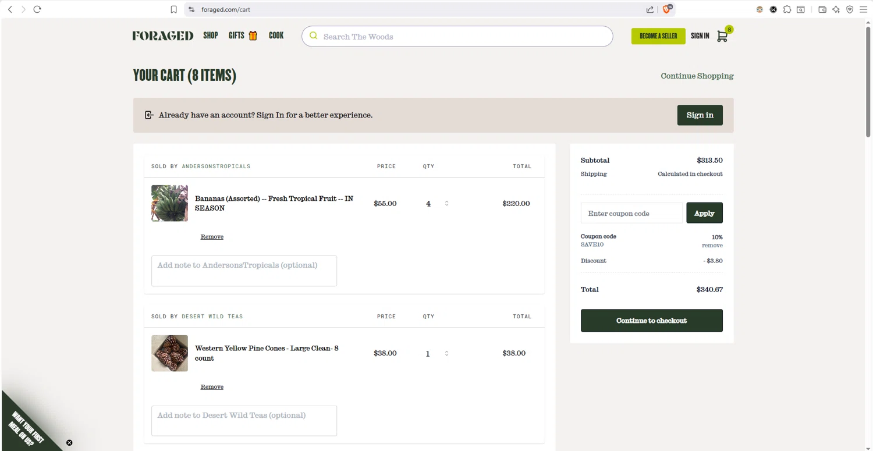Click the Bananas product thumbnail
Image resolution: width=873 pixels, height=451 pixels.
(169, 203)
